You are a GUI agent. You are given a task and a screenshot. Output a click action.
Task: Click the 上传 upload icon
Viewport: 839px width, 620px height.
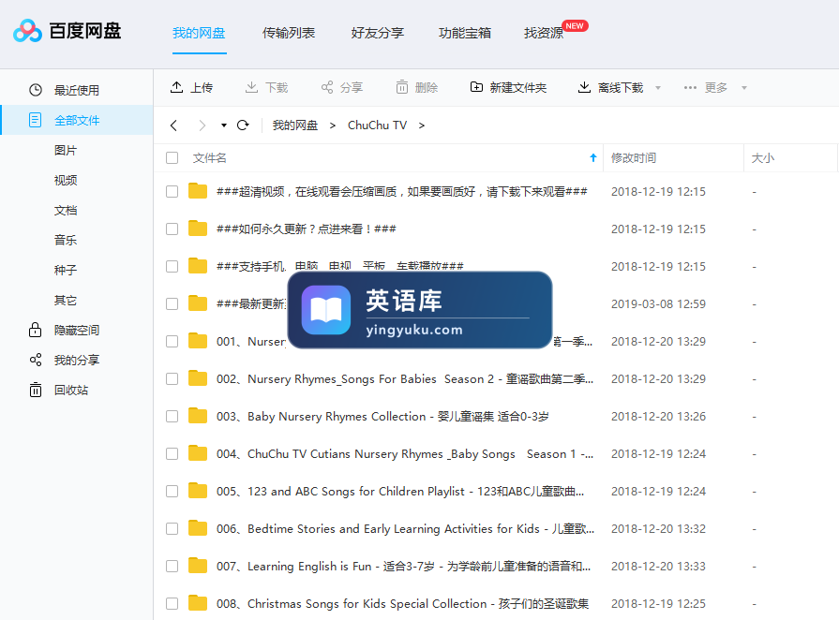click(176, 87)
